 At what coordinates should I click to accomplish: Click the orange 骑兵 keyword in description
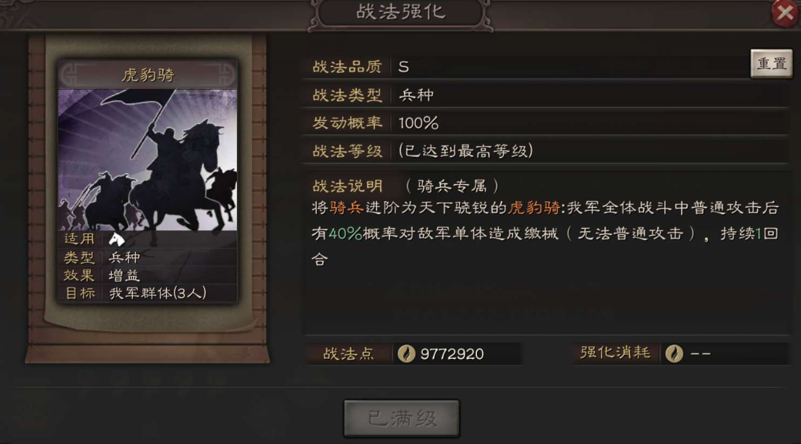345,208
